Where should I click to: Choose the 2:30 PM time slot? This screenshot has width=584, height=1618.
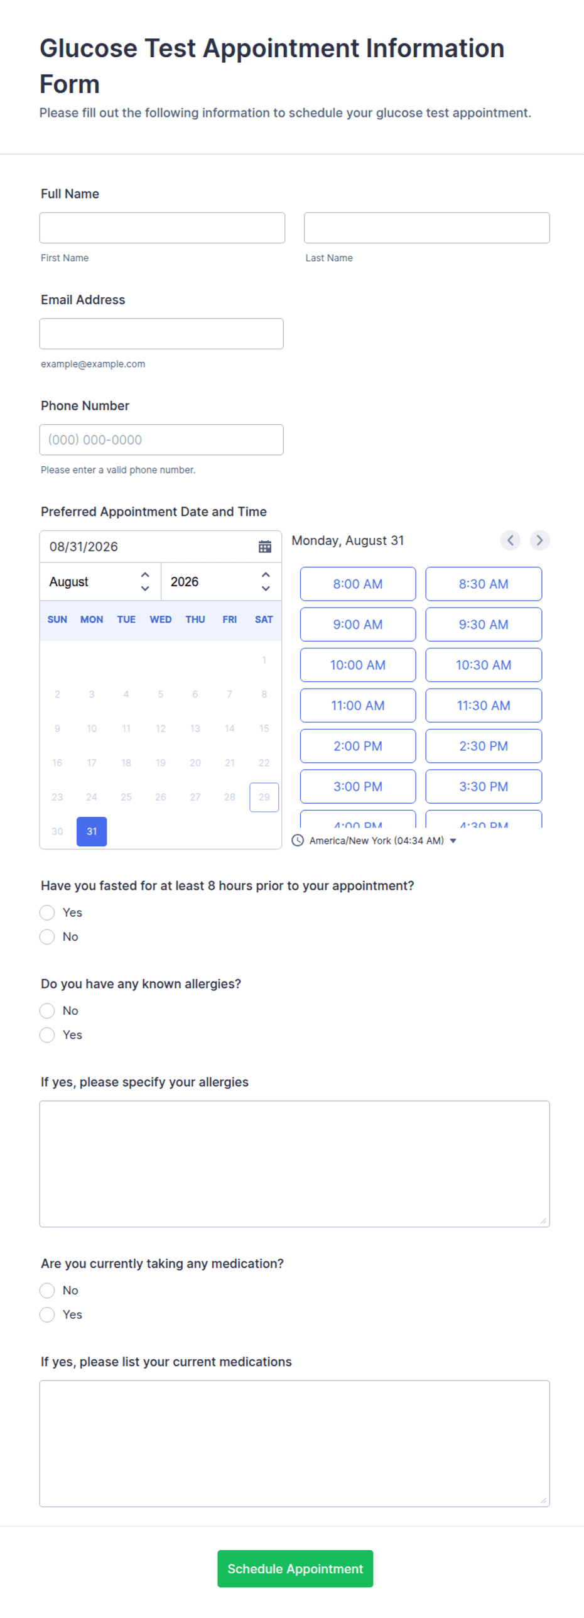click(x=484, y=746)
